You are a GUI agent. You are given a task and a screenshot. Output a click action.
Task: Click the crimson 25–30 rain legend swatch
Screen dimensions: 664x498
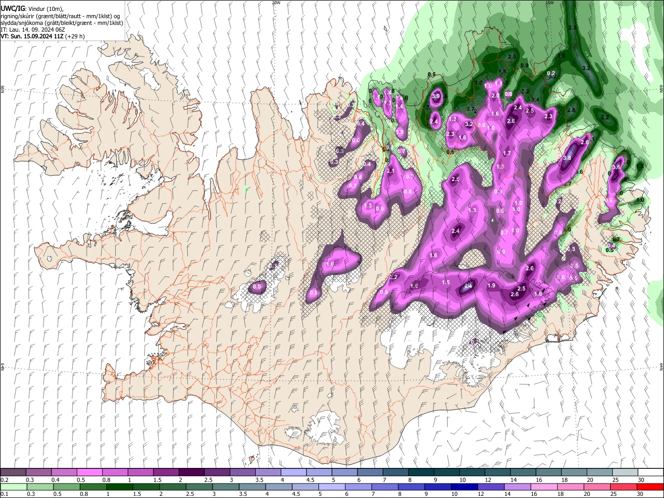click(624, 487)
